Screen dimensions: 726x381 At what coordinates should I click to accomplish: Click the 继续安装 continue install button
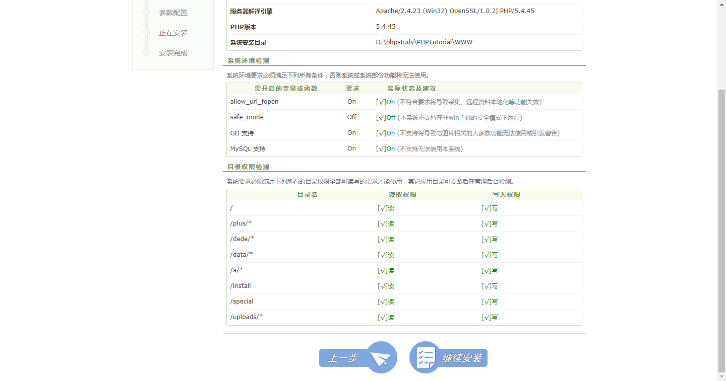tap(448, 357)
